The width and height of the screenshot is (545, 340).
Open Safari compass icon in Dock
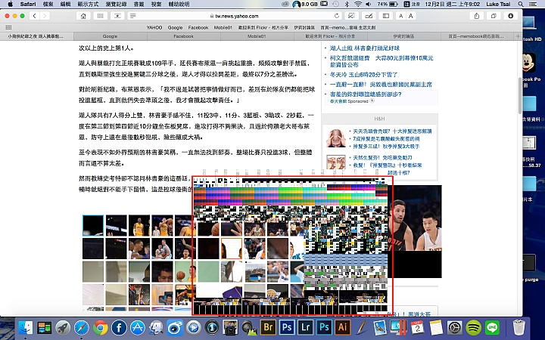coord(81,327)
